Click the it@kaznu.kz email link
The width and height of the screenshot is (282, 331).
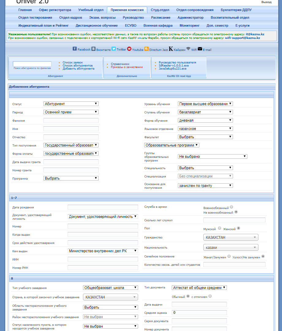[x=255, y=34]
